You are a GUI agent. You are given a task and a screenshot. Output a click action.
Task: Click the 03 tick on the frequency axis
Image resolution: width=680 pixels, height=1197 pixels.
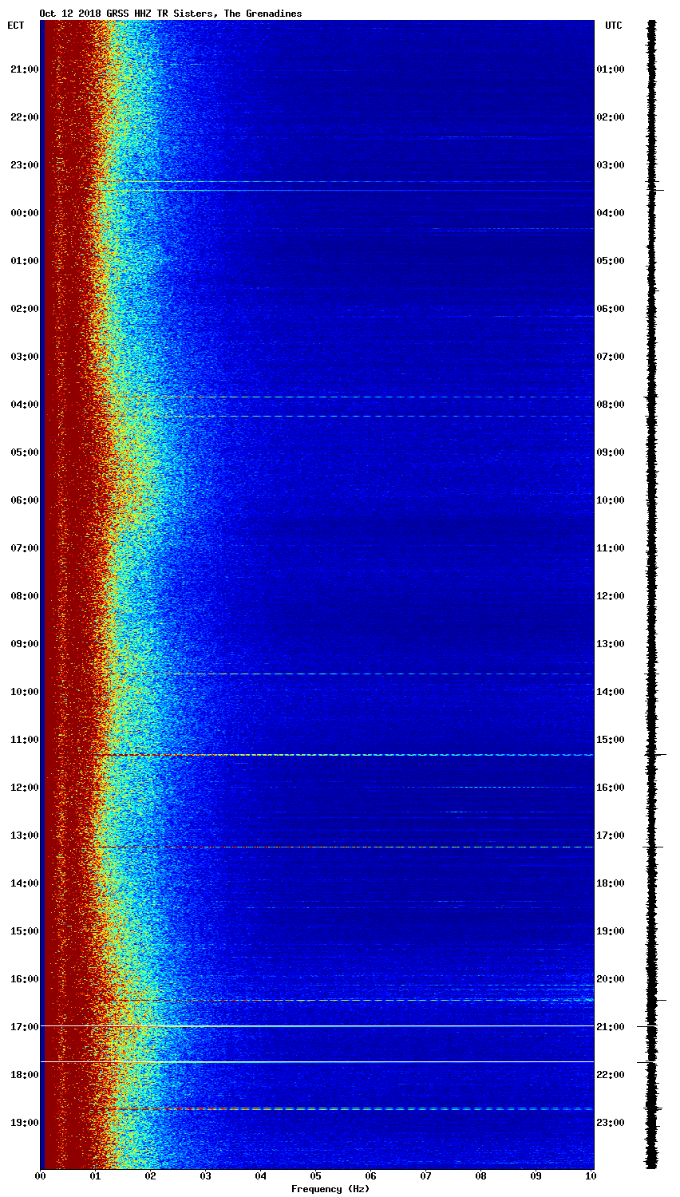coord(205,1176)
